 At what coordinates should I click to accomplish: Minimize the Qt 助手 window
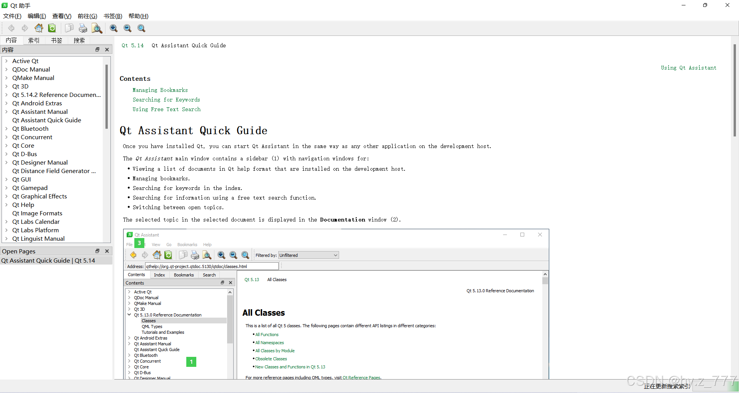click(x=684, y=5)
